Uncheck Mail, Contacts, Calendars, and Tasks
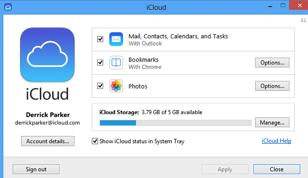 [100, 39]
